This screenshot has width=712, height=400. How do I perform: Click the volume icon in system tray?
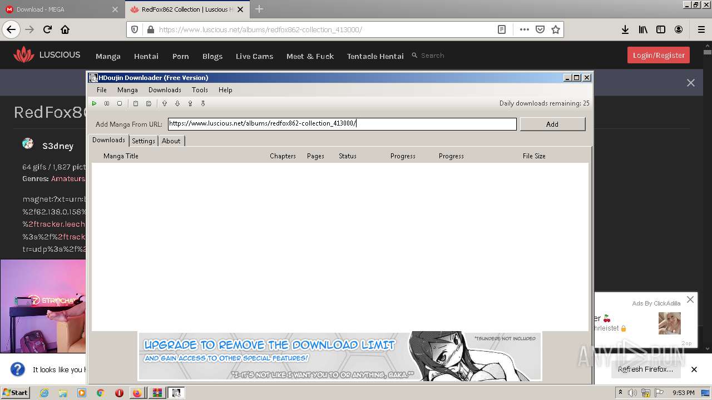click(x=633, y=393)
